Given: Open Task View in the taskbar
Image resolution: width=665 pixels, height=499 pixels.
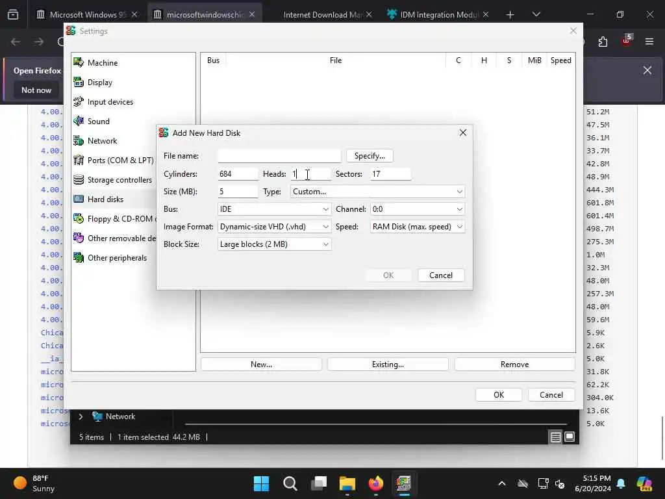Looking at the screenshot, I should point(318,483).
